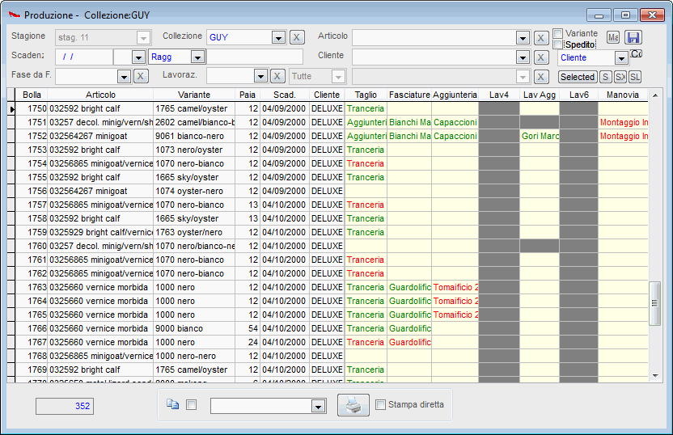Tick the checkbox next to copy icon
The image size is (673, 435).
coord(192,404)
